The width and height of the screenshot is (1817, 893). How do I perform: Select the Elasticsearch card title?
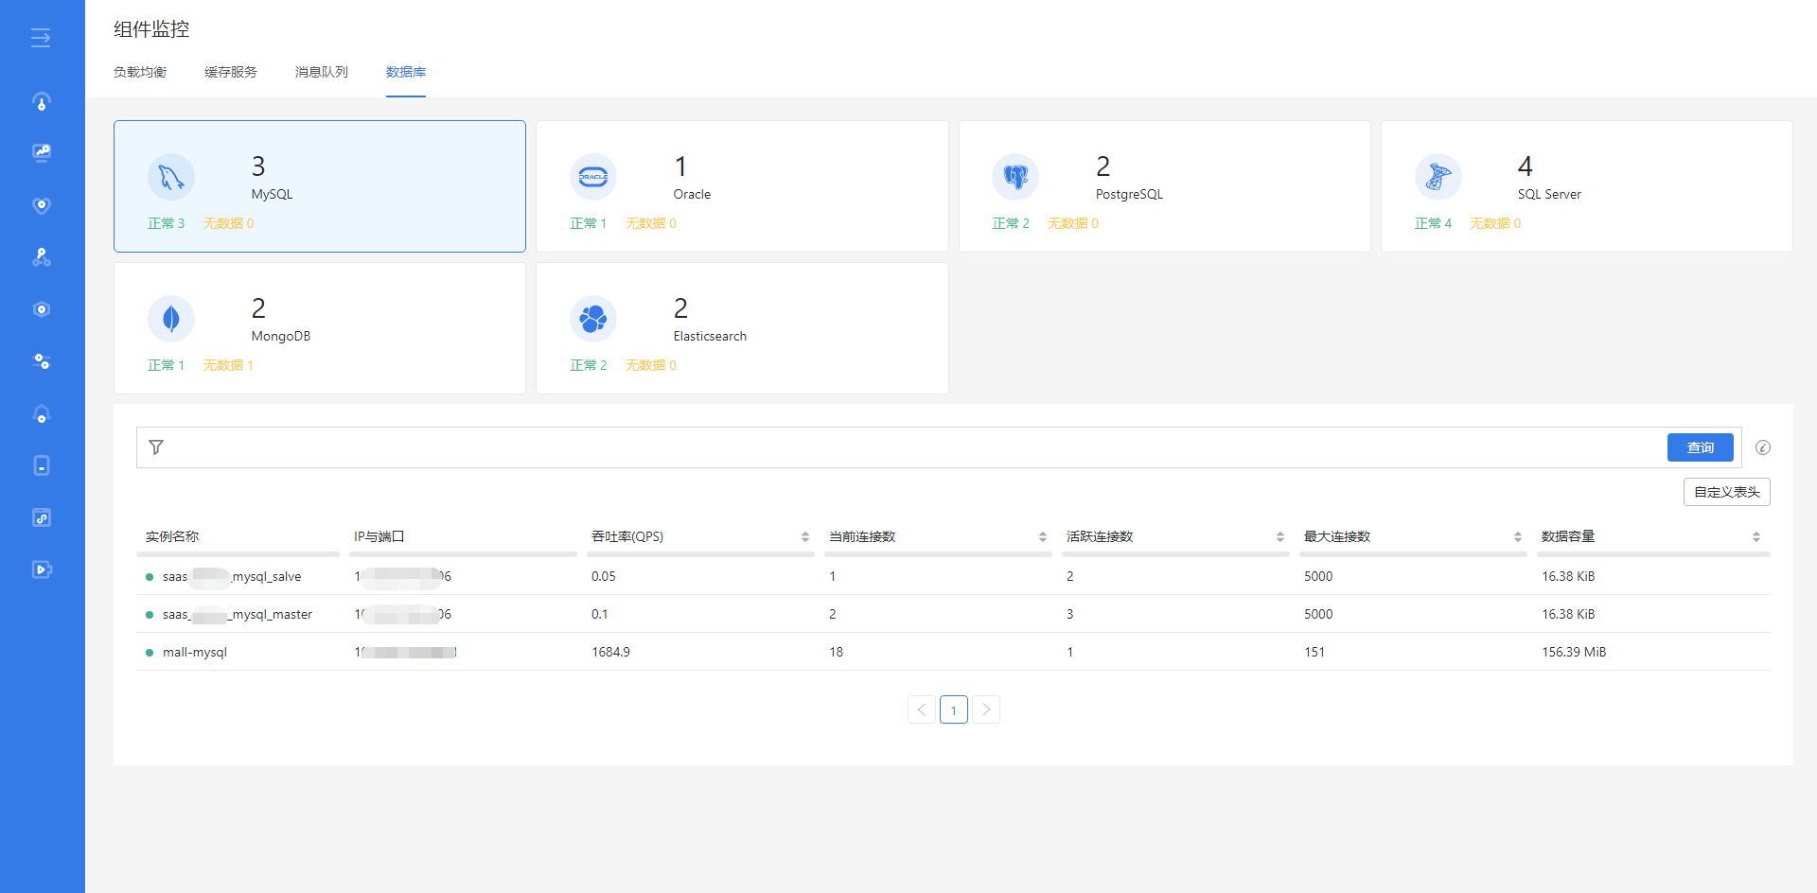point(710,336)
